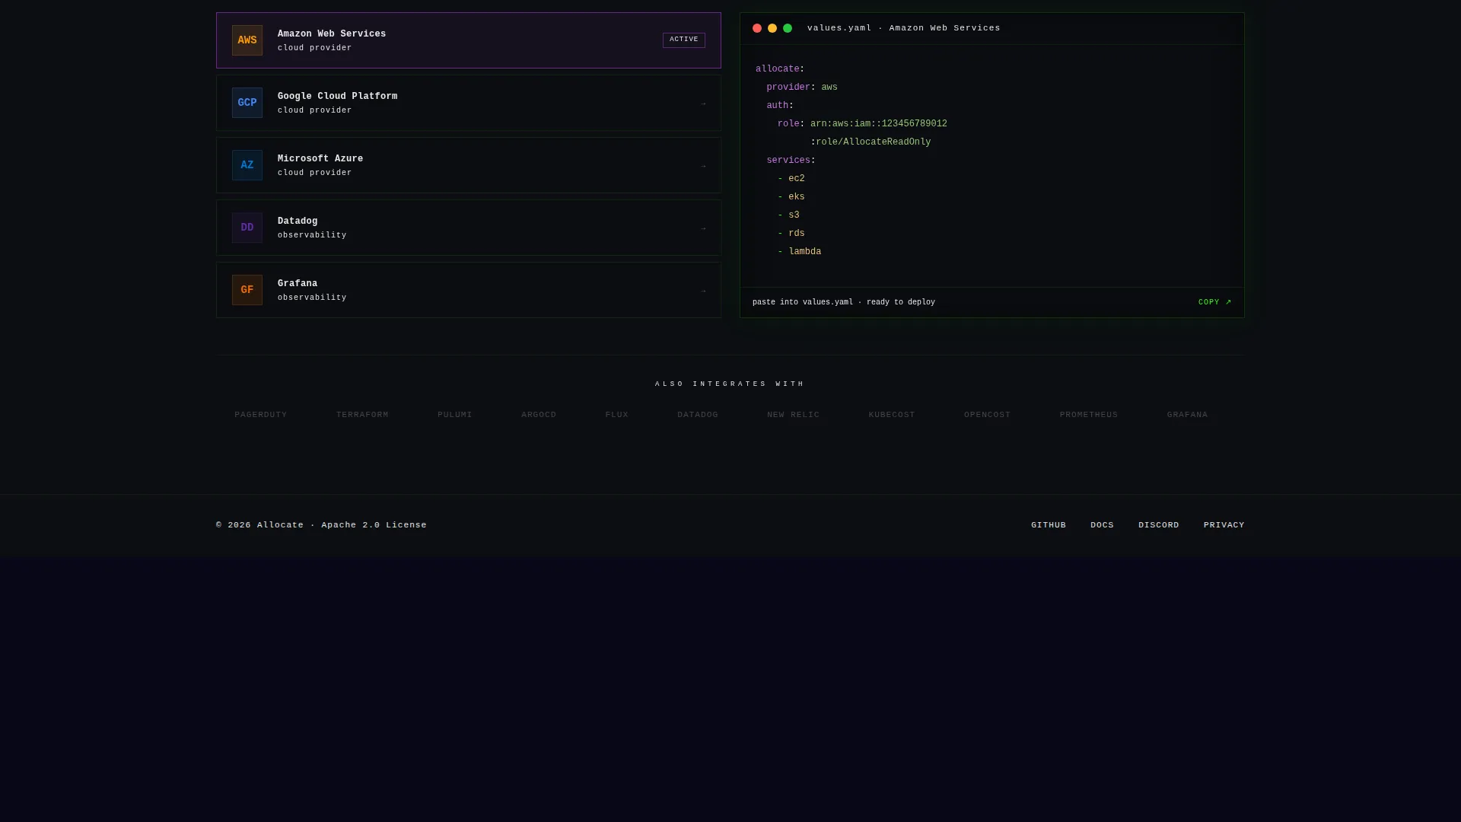Expand Datadog row arrow

[x=703, y=228]
